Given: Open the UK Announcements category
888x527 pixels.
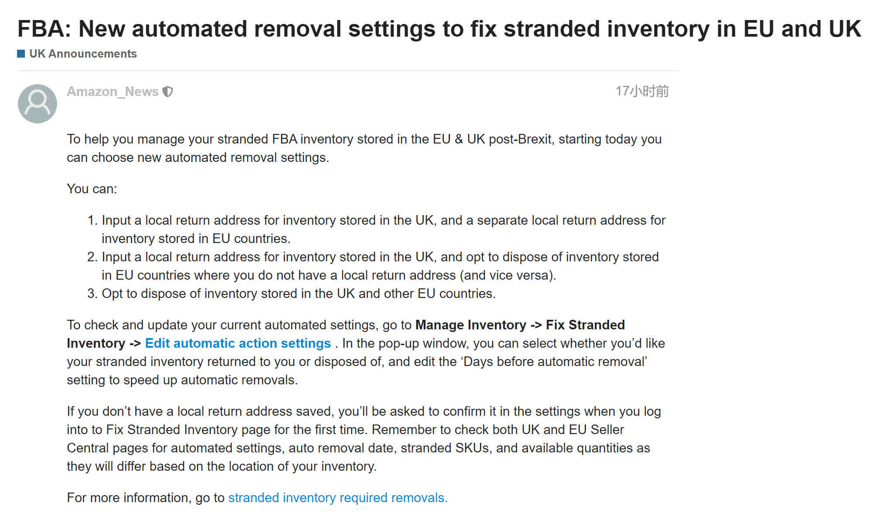Looking at the screenshot, I should pyautogui.click(x=83, y=54).
